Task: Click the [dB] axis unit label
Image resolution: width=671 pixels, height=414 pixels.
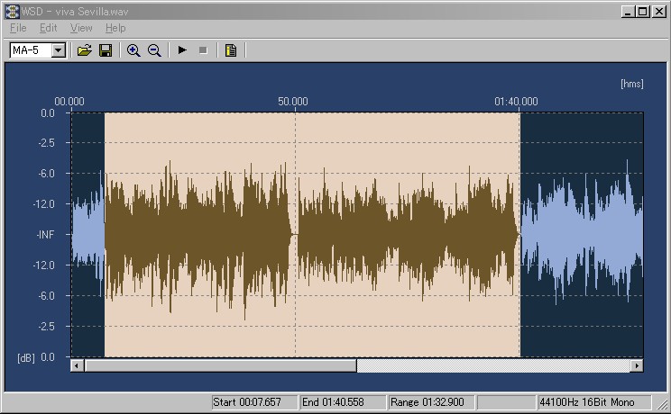Action: point(26,357)
